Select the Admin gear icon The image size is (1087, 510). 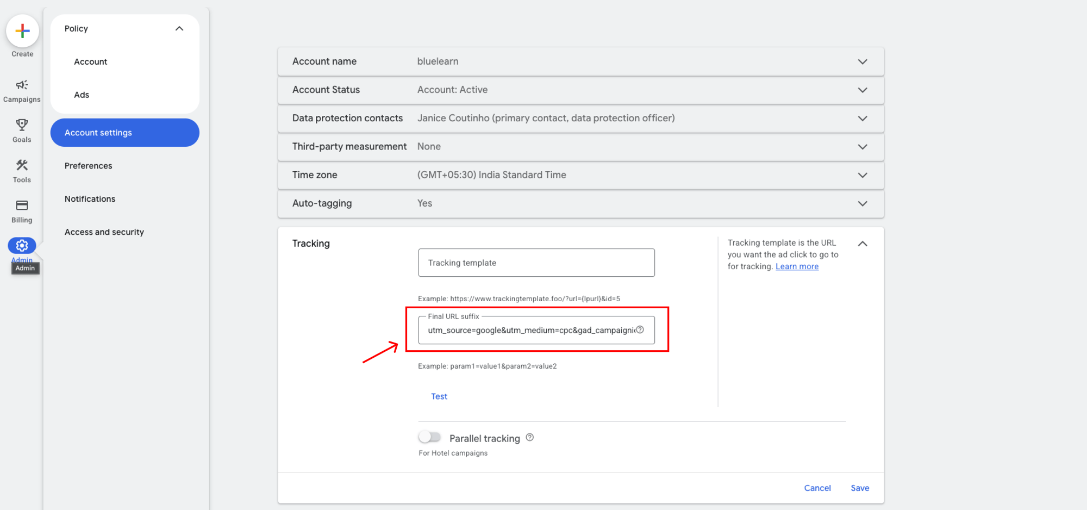22,246
